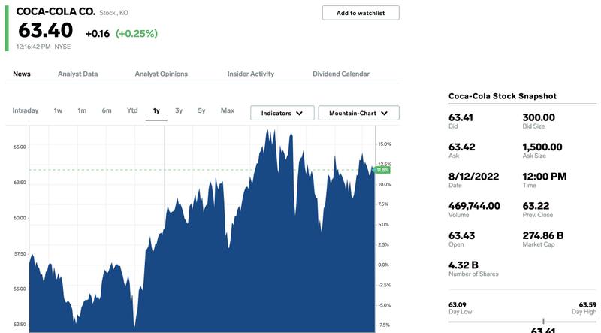Screen dimensions: 601x333
Task: Click the 8/12/2022 Date value
Action: click(474, 177)
